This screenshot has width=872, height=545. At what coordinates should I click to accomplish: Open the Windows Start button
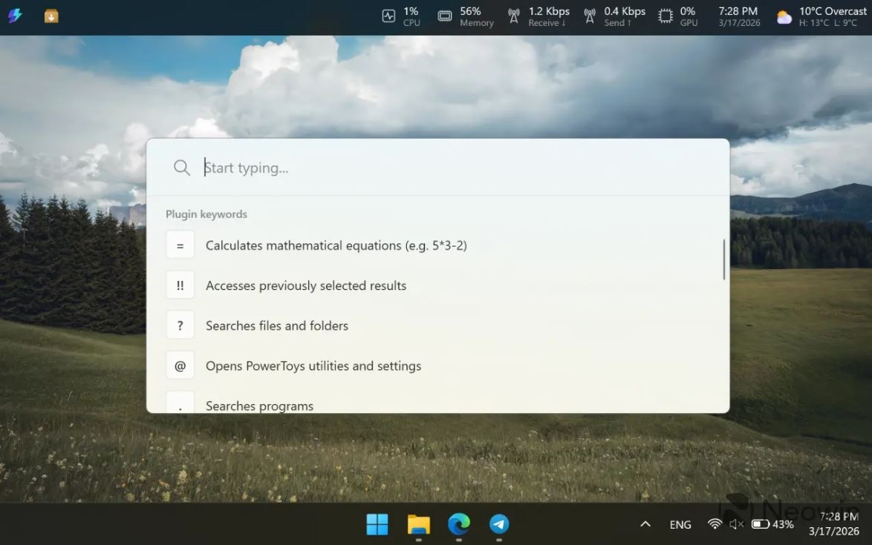(377, 524)
